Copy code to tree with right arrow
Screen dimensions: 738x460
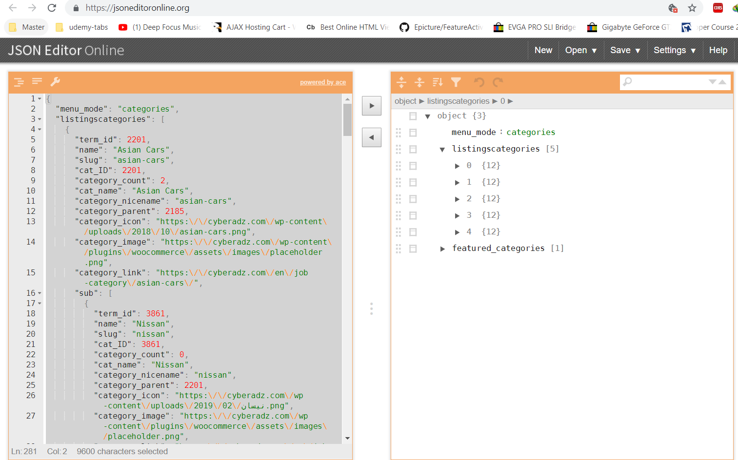[x=372, y=106]
